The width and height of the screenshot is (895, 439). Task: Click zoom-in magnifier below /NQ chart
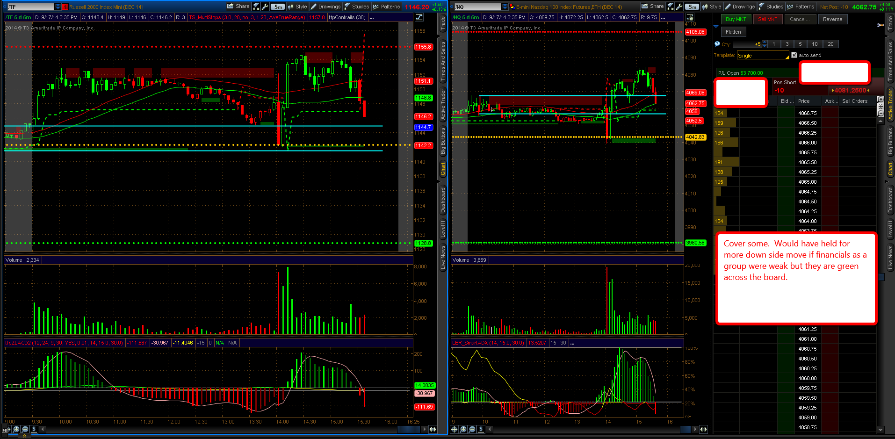(463, 429)
